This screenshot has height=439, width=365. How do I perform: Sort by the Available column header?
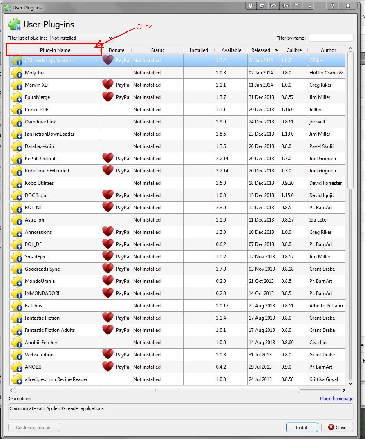pos(231,50)
